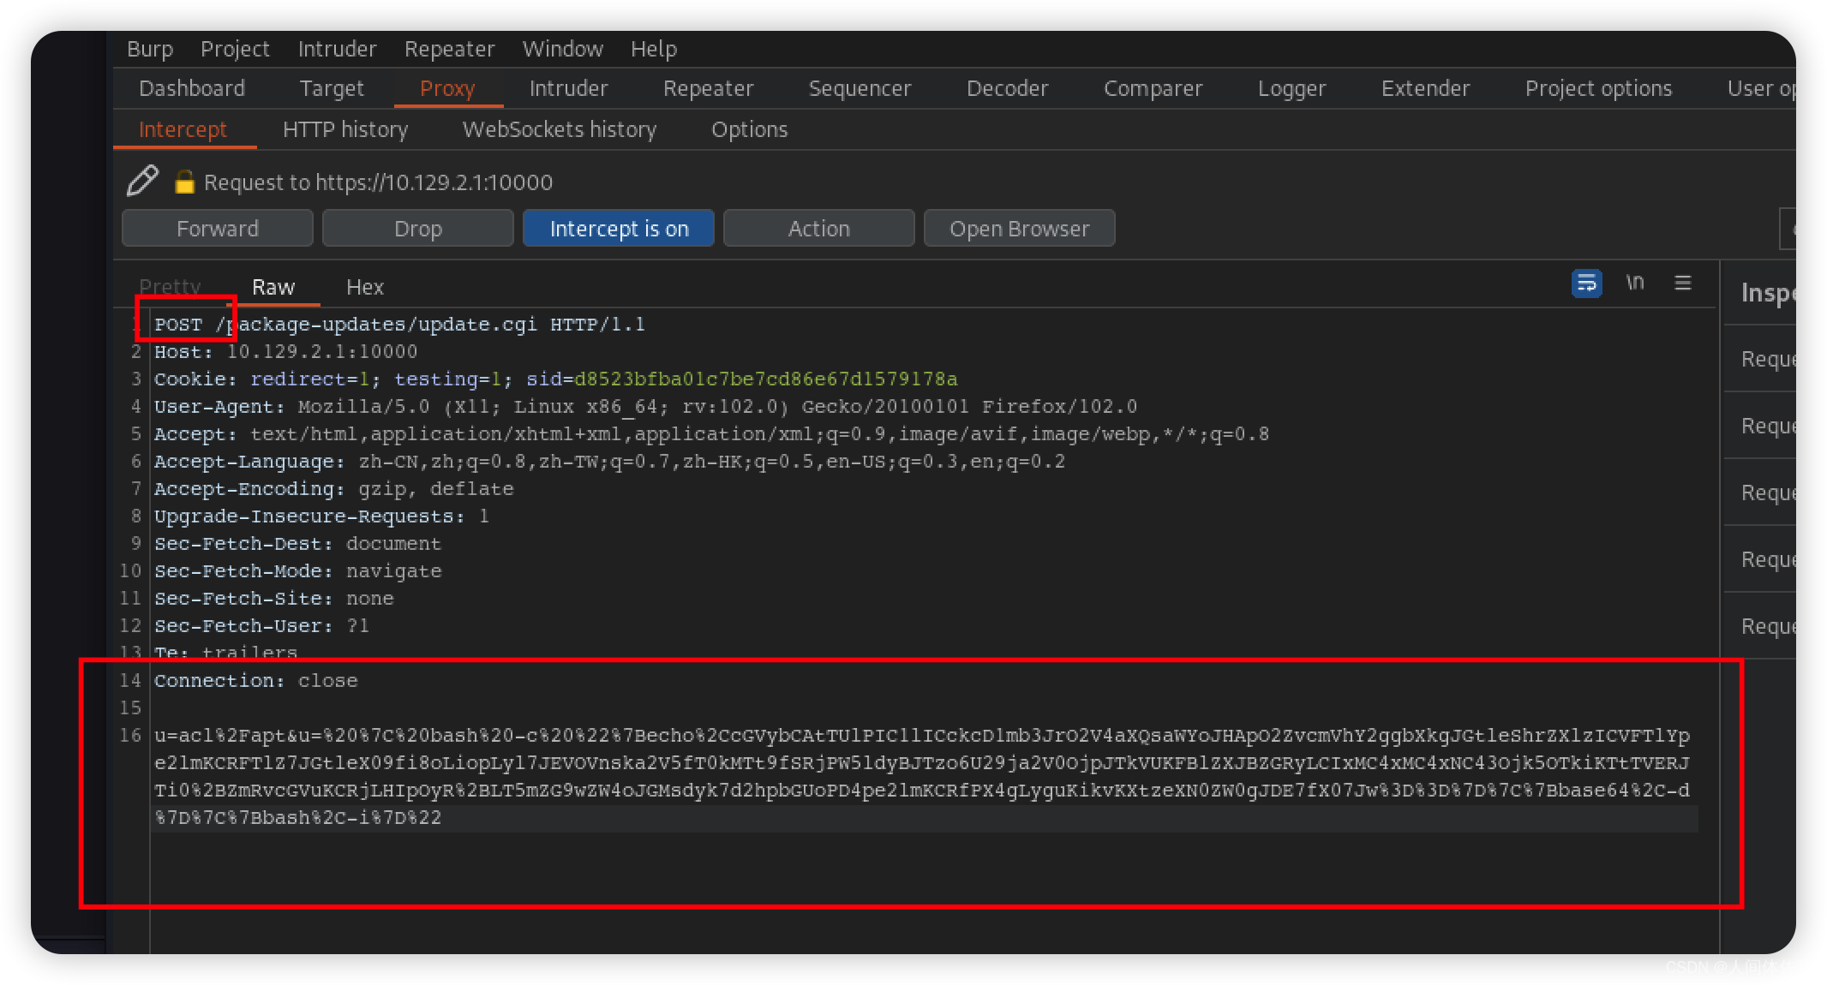This screenshot has width=1827, height=985.
Task: Click the Forward button to send request
Action: [216, 230]
